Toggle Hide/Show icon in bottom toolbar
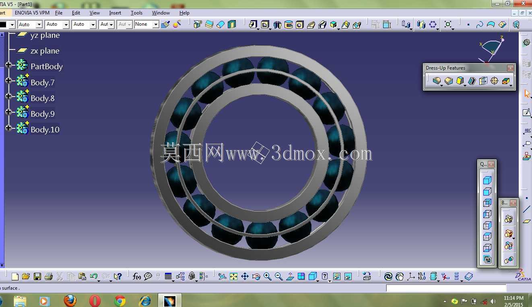The width and height of the screenshot is (532, 307). click(x=337, y=276)
